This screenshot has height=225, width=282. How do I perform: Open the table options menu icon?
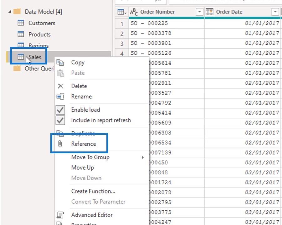point(122,12)
